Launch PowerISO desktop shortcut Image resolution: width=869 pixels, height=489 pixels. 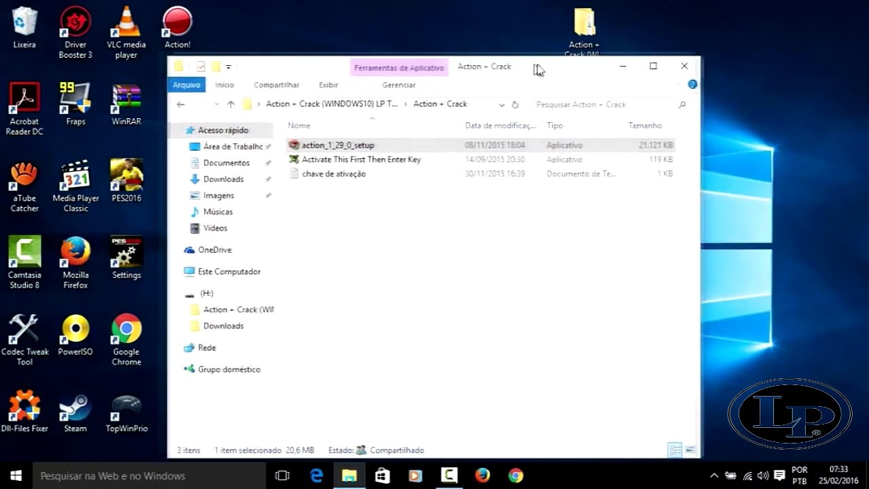75,335
